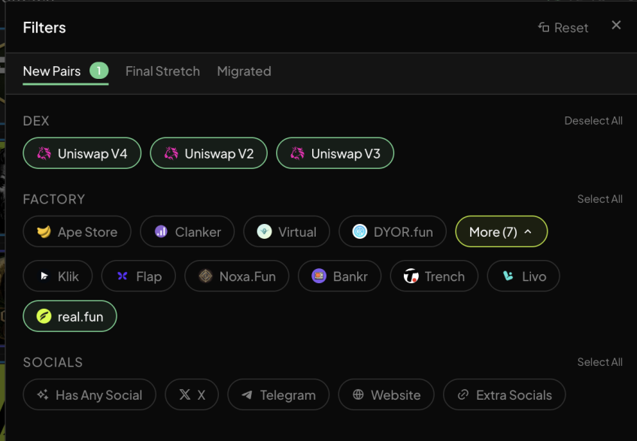This screenshot has height=441, width=637.
Task: Enable the Virtual factory filter
Action: pyautogui.click(x=287, y=231)
